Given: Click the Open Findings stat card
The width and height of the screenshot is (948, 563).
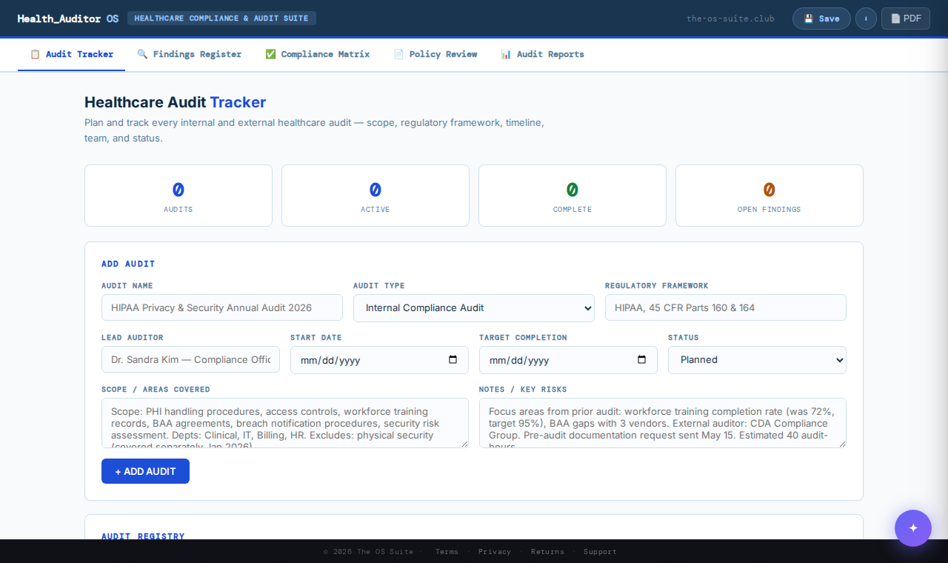Looking at the screenshot, I should click(770, 196).
